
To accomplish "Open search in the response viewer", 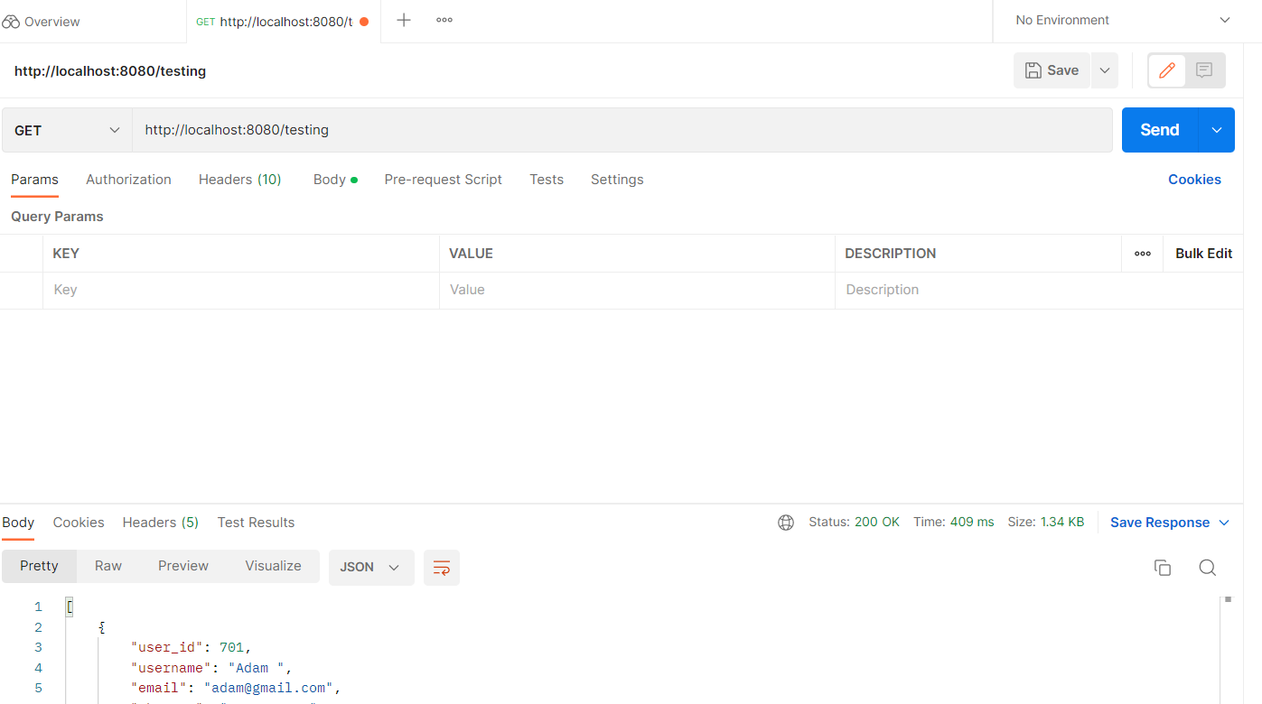I will pos(1208,568).
